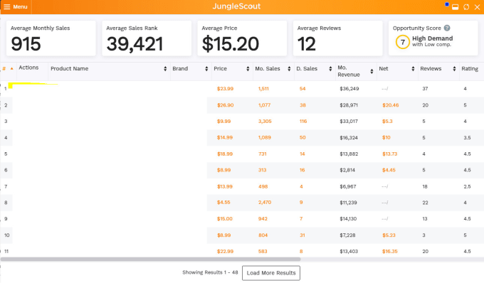
Task: Click monthly revenue $36,249
Action: coord(349,88)
